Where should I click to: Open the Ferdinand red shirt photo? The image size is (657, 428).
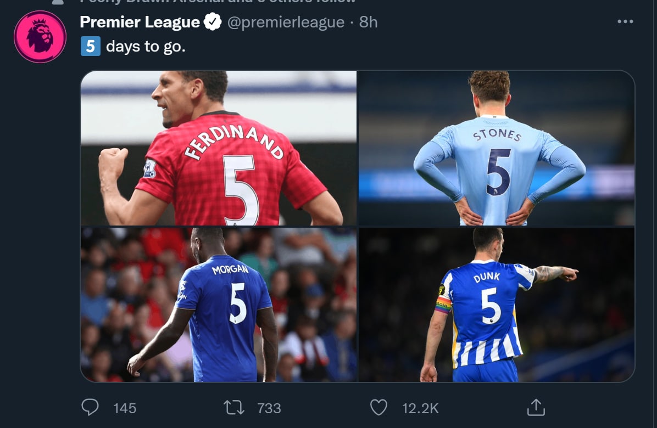[x=219, y=148]
